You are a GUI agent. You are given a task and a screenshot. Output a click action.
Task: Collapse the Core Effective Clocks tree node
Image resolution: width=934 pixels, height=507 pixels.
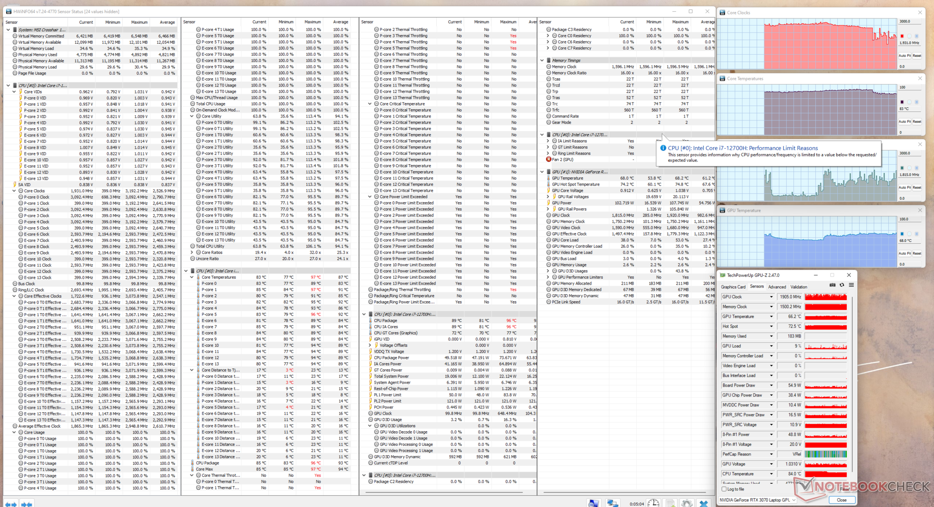point(14,296)
